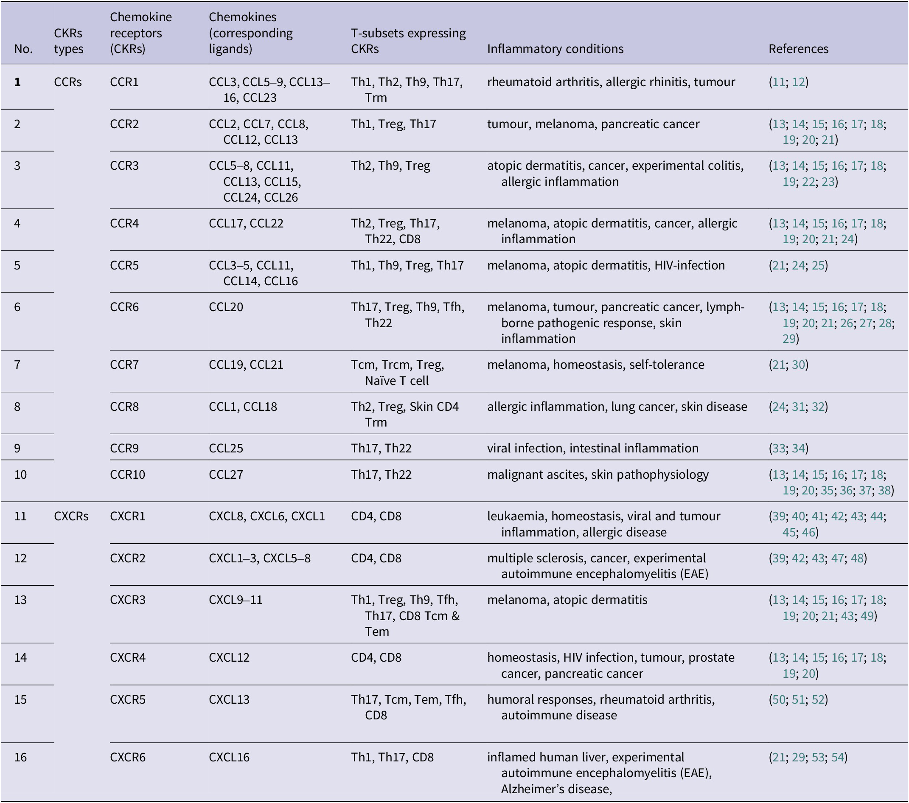
Task: Click the References column header
Action: click(x=798, y=49)
